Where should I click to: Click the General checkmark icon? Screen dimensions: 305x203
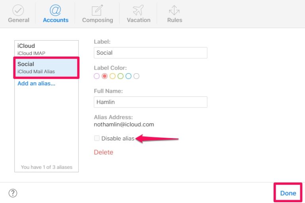(x=18, y=10)
